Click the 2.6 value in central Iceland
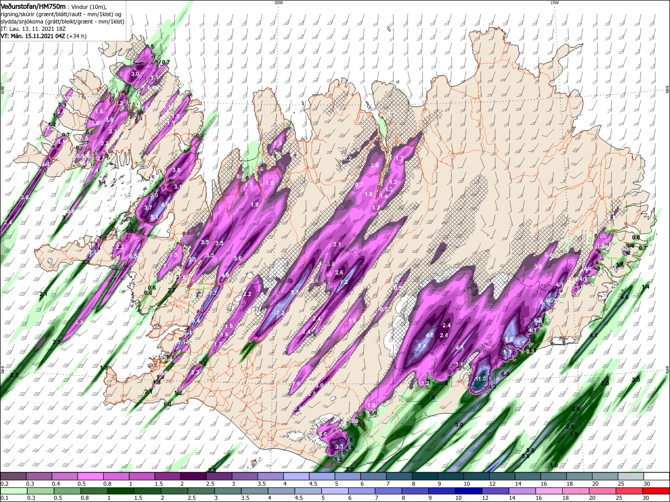670x502 pixels. [339, 272]
